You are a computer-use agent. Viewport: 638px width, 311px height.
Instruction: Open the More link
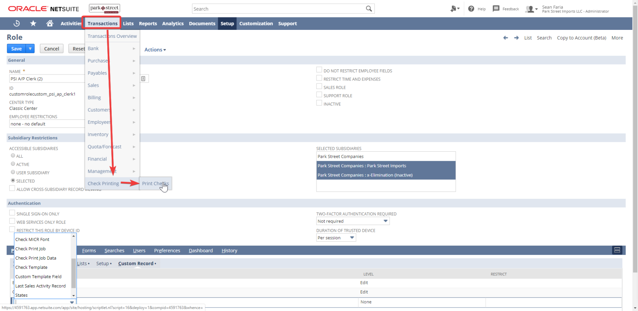coord(617,38)
